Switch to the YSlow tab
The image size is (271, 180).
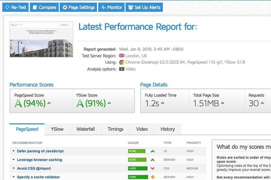[x=57, y=129]
